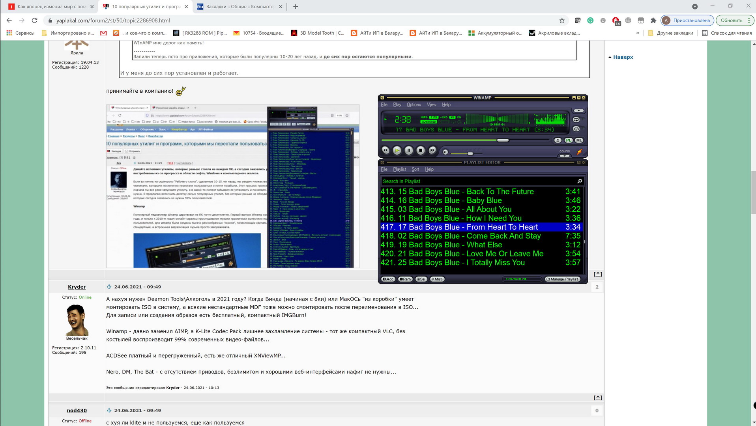
Task: Click the Chrome address bar URL
Action: click(x=113, y=21)
